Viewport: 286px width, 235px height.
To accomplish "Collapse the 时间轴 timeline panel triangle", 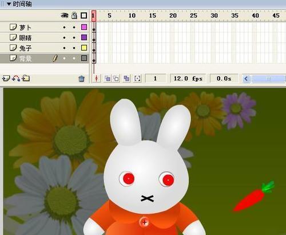I will (x=9, y=4).
